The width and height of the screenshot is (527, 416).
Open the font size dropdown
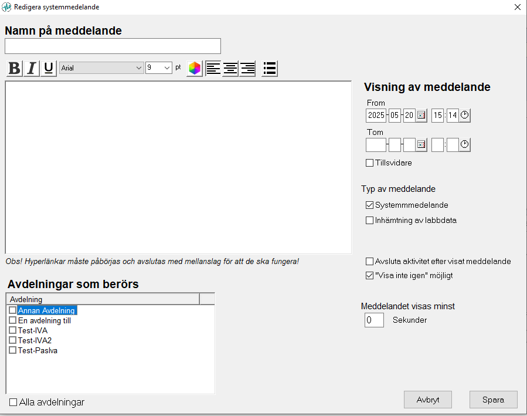[x=167, y=68]
